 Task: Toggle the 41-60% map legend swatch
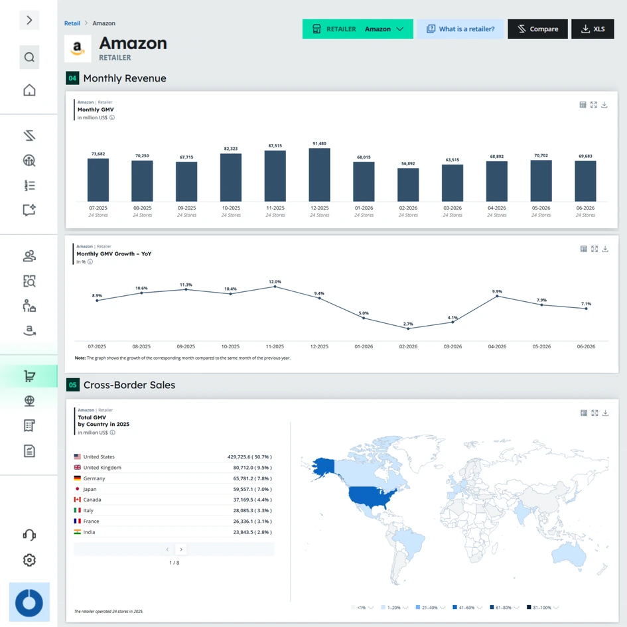pyautogui.click(x=454, y=607)
